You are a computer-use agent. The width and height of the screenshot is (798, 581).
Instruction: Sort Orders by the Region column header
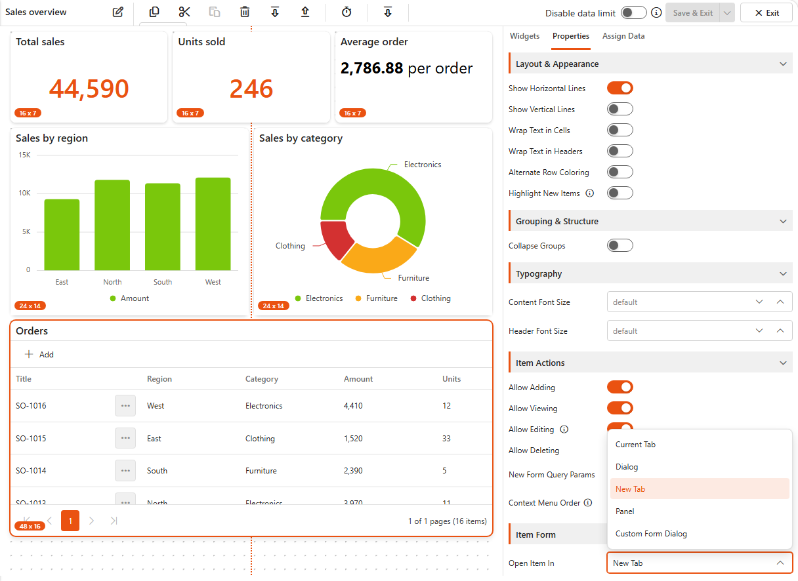point(159,379)
